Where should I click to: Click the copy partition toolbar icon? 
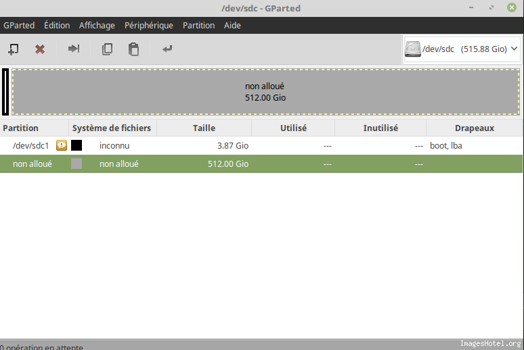click(x=107, y=49)
